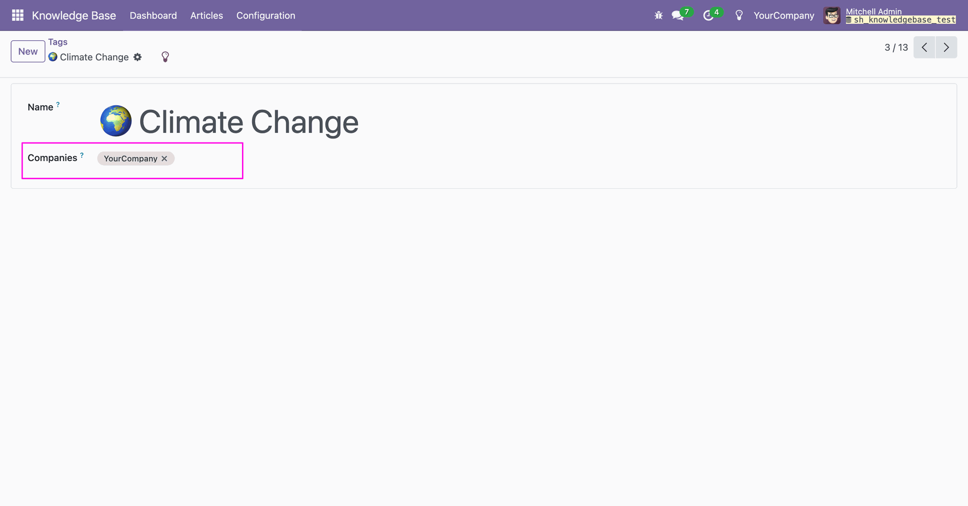Go to the next record
968x506 pixels.
(946, 47)
